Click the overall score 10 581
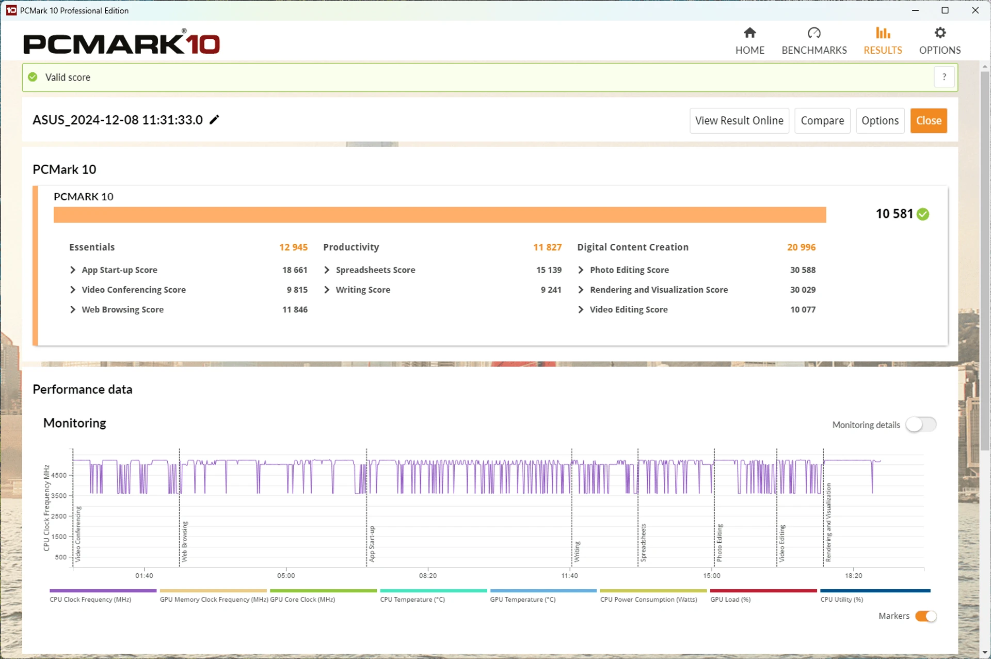This screenshot has height=659, width=991. pyautogui.click(x=894, y=214)
